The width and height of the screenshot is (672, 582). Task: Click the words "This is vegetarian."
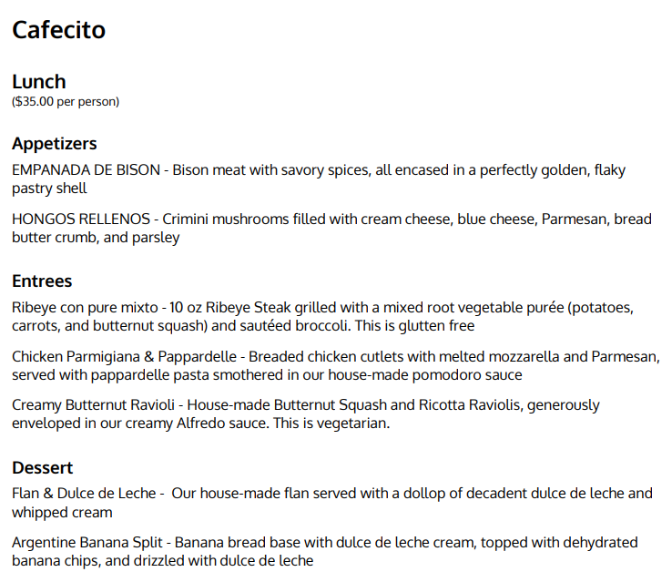[x=331, y=424]
